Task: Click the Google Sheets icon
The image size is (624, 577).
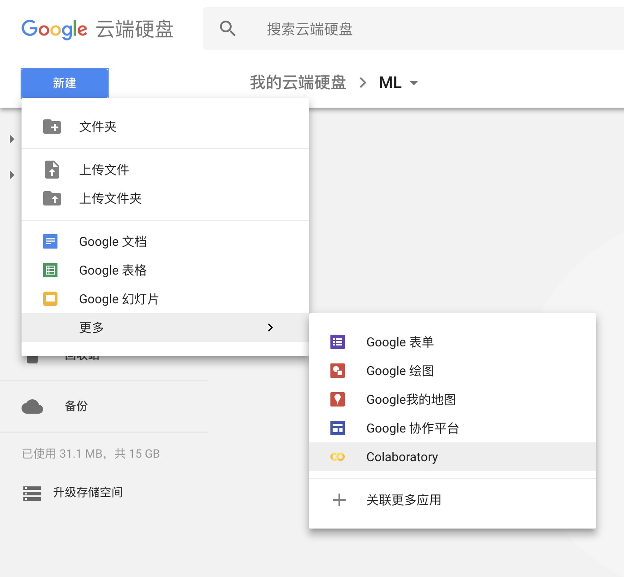Action: tap(50, 270)
